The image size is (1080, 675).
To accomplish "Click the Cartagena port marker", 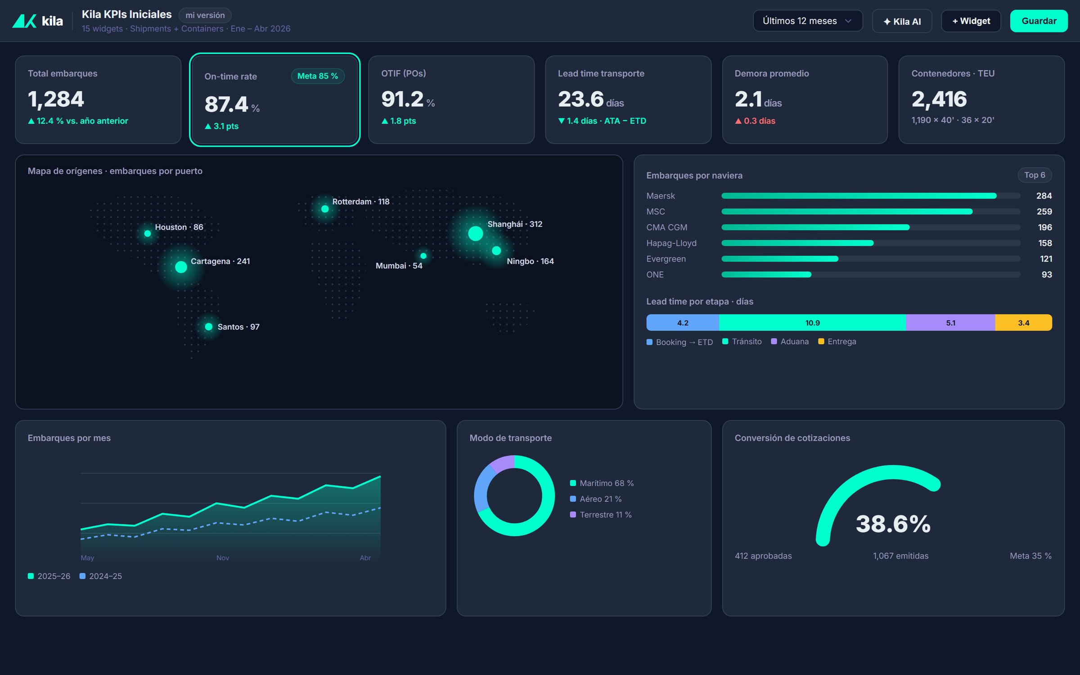I will (x=181, y=267).
